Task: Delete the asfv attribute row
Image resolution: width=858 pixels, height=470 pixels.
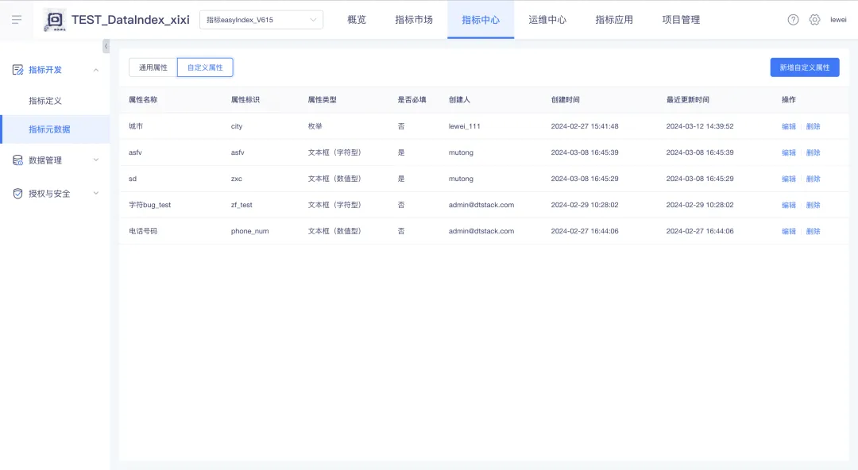Action: point(814,152)
